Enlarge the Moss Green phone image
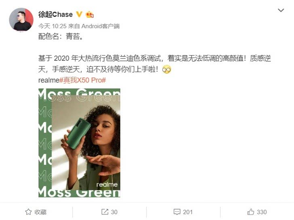The height and width of the screenshot is (220, 294). 79,143
